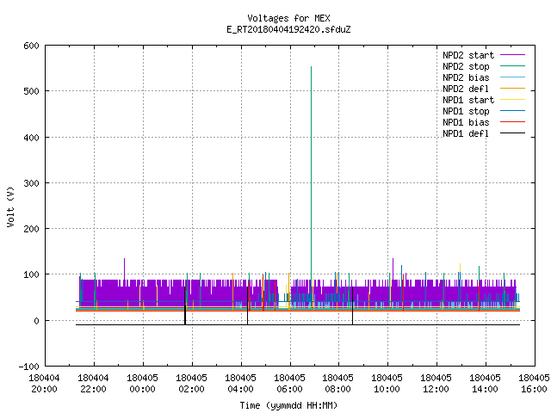Screen dimensions: 551x413
Task: Click the NPD1 stop blue legend line
Action: click(512, 111)
